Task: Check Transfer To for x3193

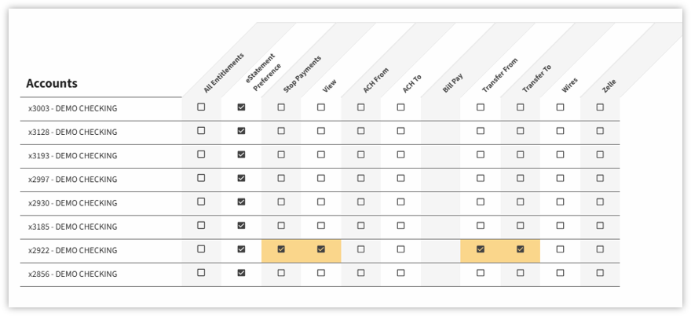Action: coord(521,154)
